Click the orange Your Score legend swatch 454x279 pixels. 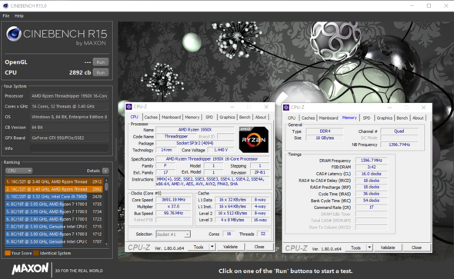pyautogui.click(x=8, y=254)
